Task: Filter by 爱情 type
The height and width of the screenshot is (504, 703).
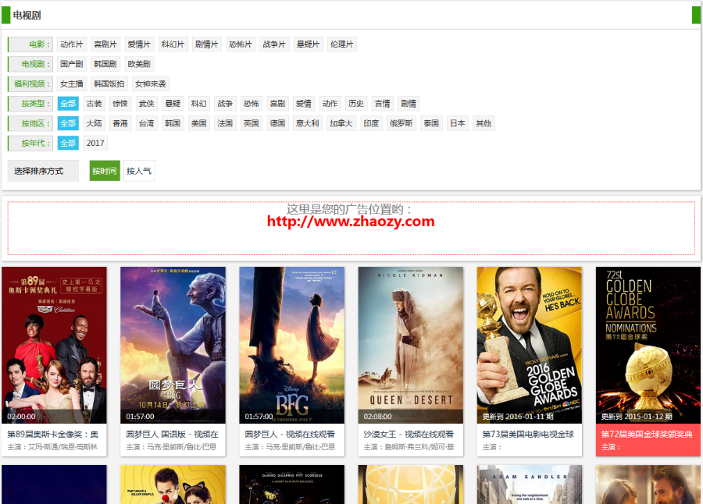Action: pos(304,104)
